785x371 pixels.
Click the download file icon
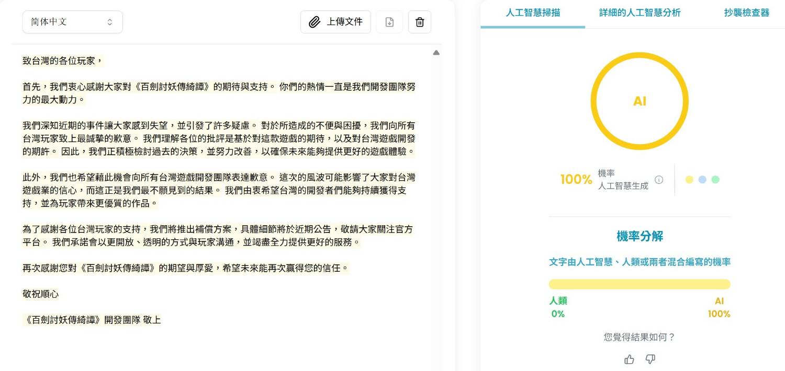click(x=389, y=22)
